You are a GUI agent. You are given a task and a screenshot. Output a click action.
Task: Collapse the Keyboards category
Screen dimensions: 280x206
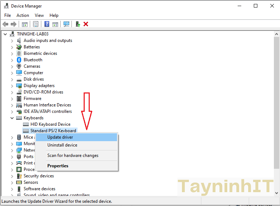tap(12, 118)
